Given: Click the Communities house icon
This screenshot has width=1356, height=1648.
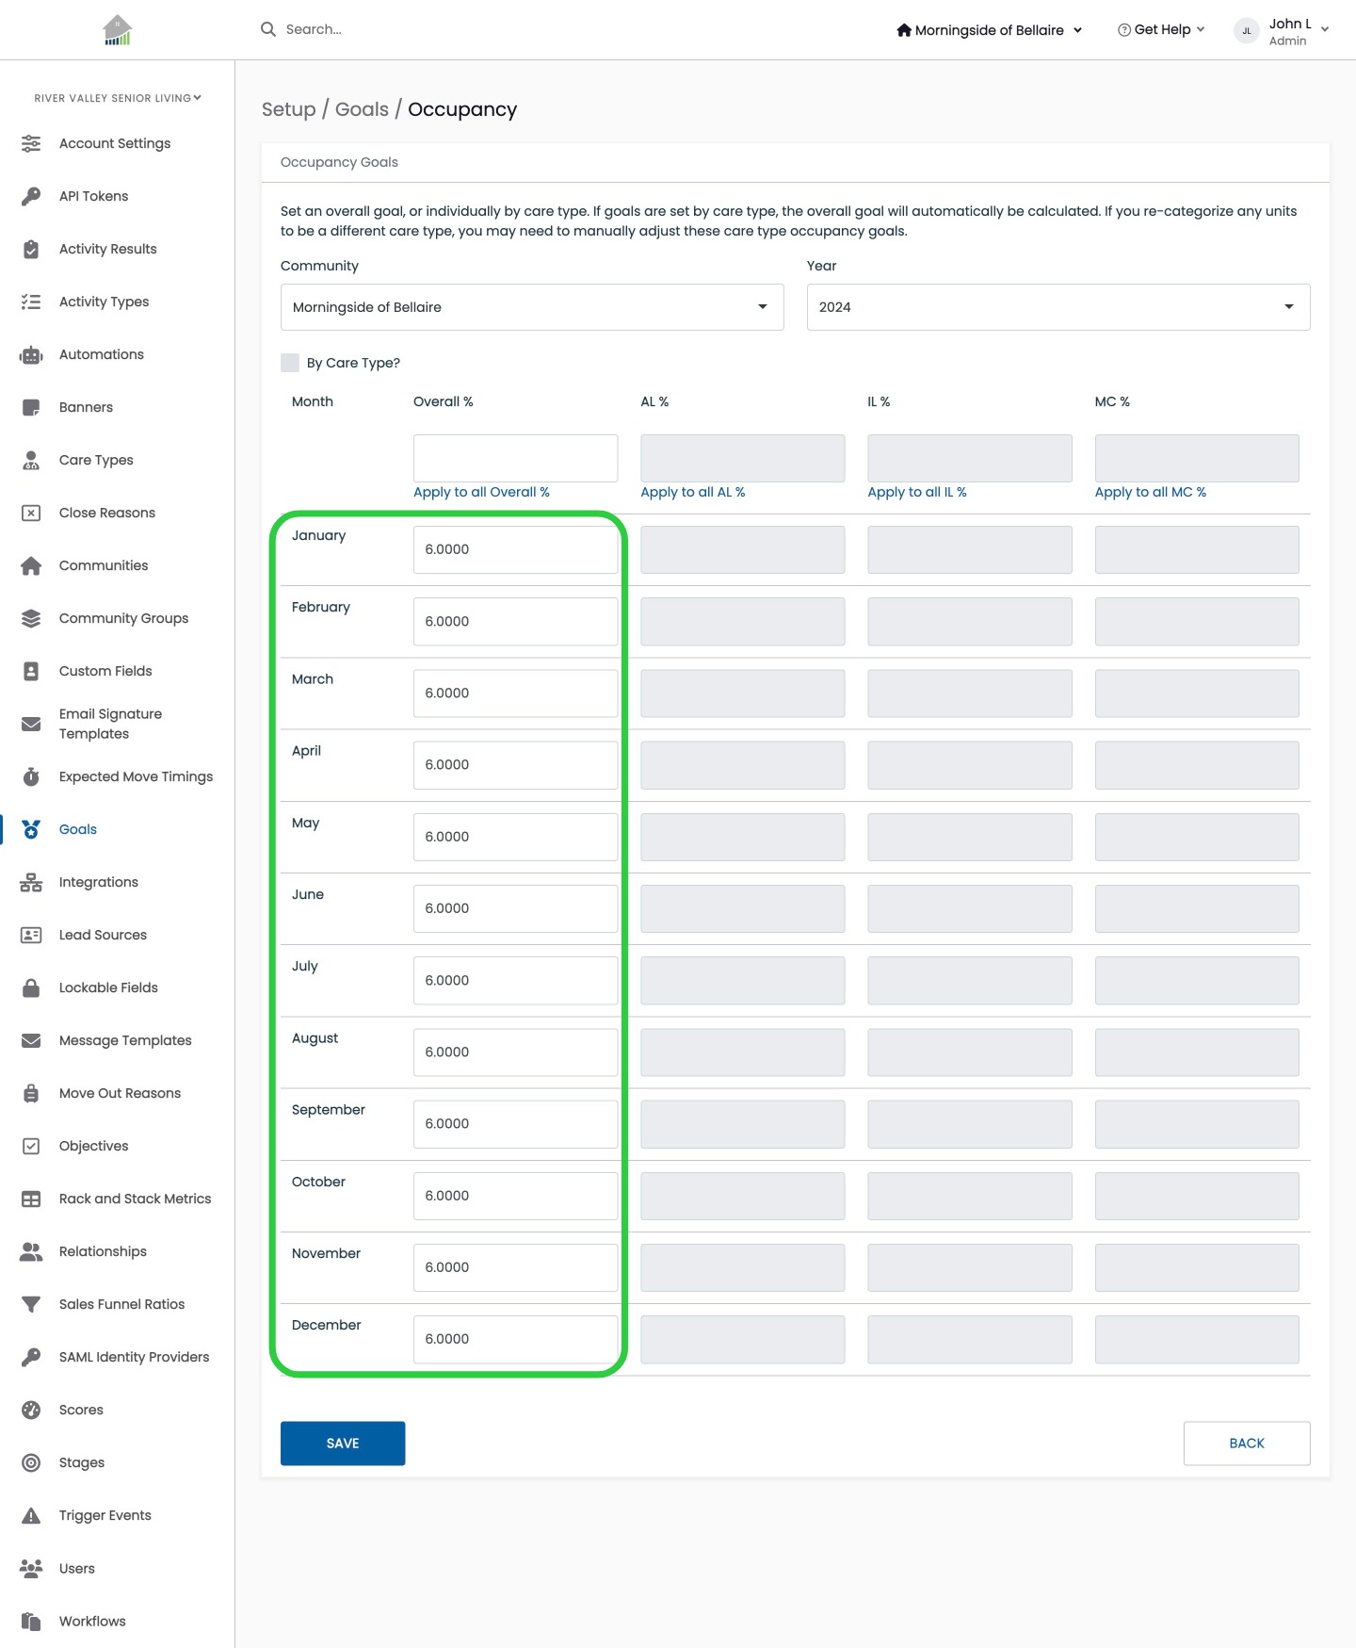Looking at the screenshot, I should [31, 565].
